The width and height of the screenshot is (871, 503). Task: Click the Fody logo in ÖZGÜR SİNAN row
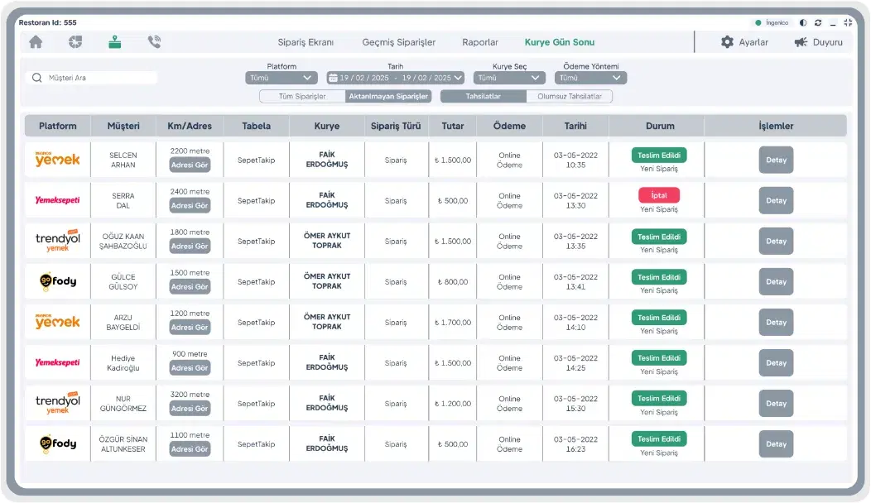58,443
